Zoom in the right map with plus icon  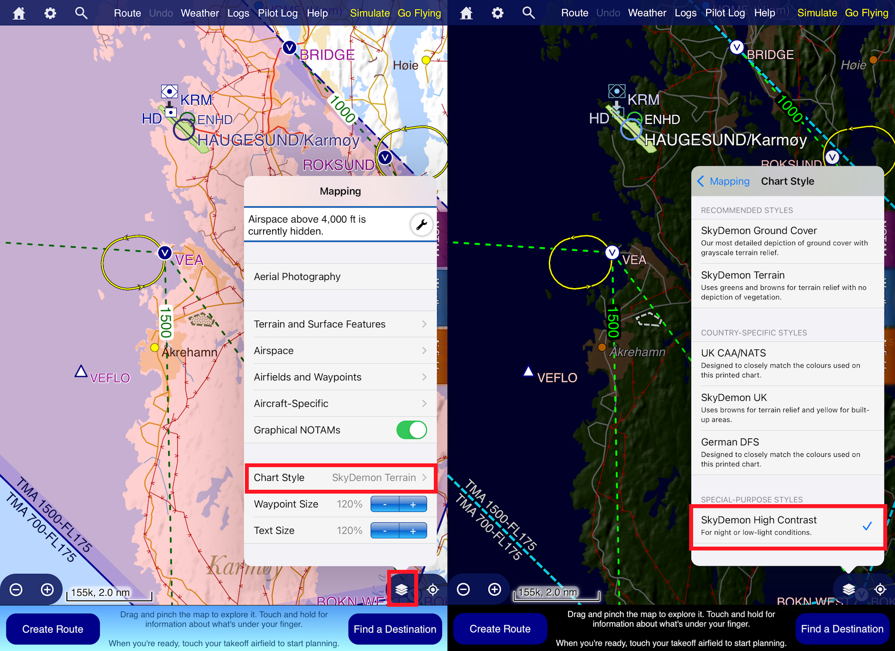(495, 589)
